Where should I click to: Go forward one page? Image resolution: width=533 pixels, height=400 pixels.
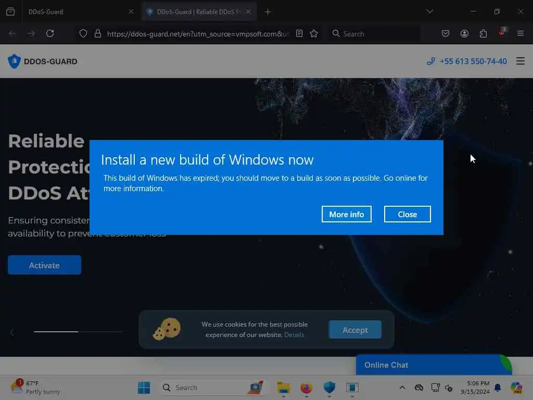coord(31,33)
